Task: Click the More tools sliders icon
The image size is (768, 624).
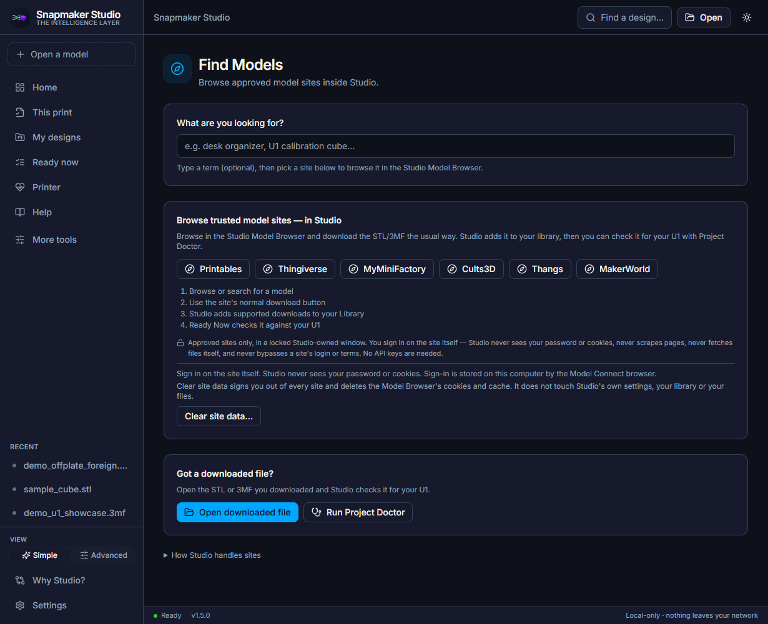Action: [20, 240]
